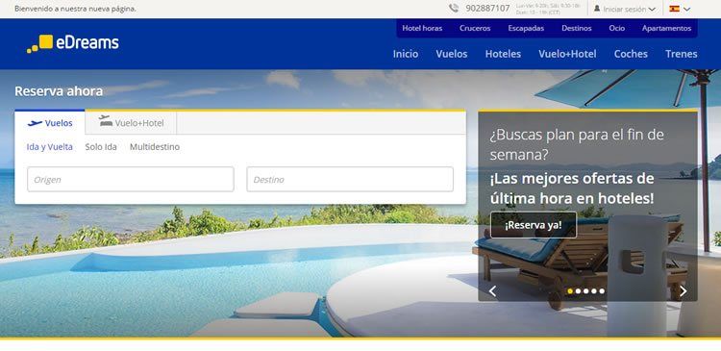Open Coches in main navigation
This screenshot has width=721, height=351.
pyautogui.click(x=631, y=54)
